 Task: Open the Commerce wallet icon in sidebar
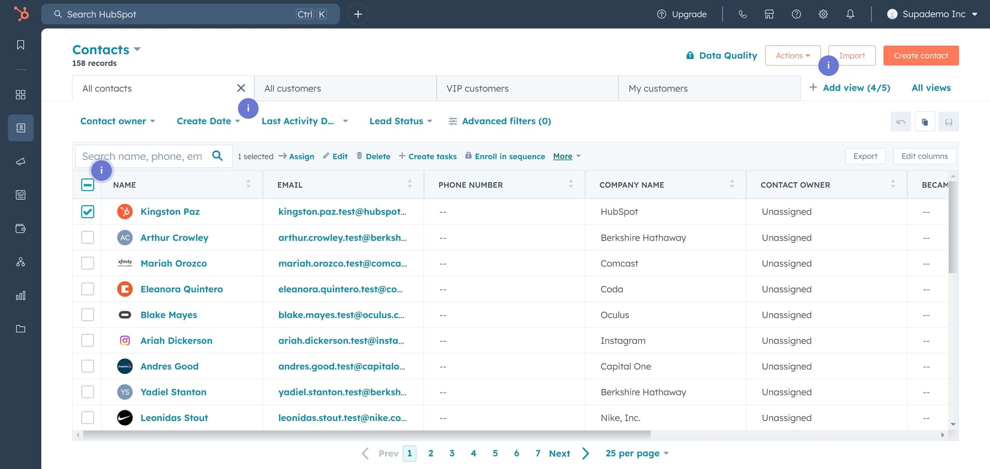(x=20, y=229)
